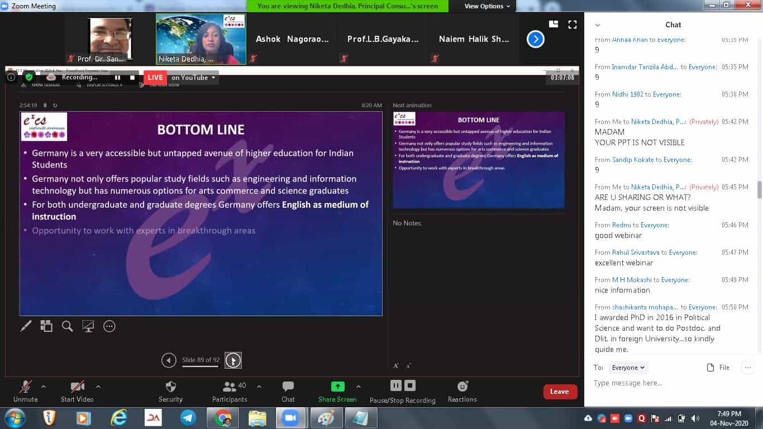Open more slide show options circle
This screenshot has width=763, height=429.
point(109,326)
